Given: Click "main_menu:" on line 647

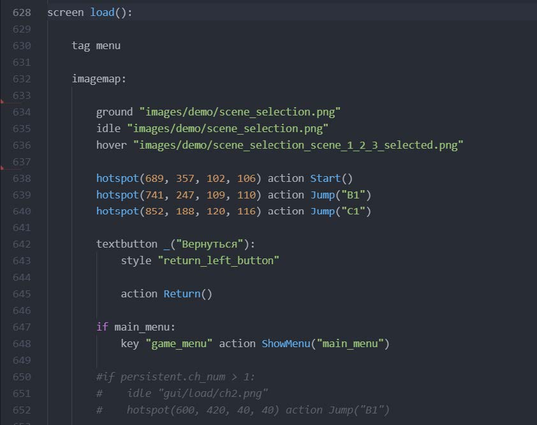Looking at the screenshot, I should click(145, 327).
